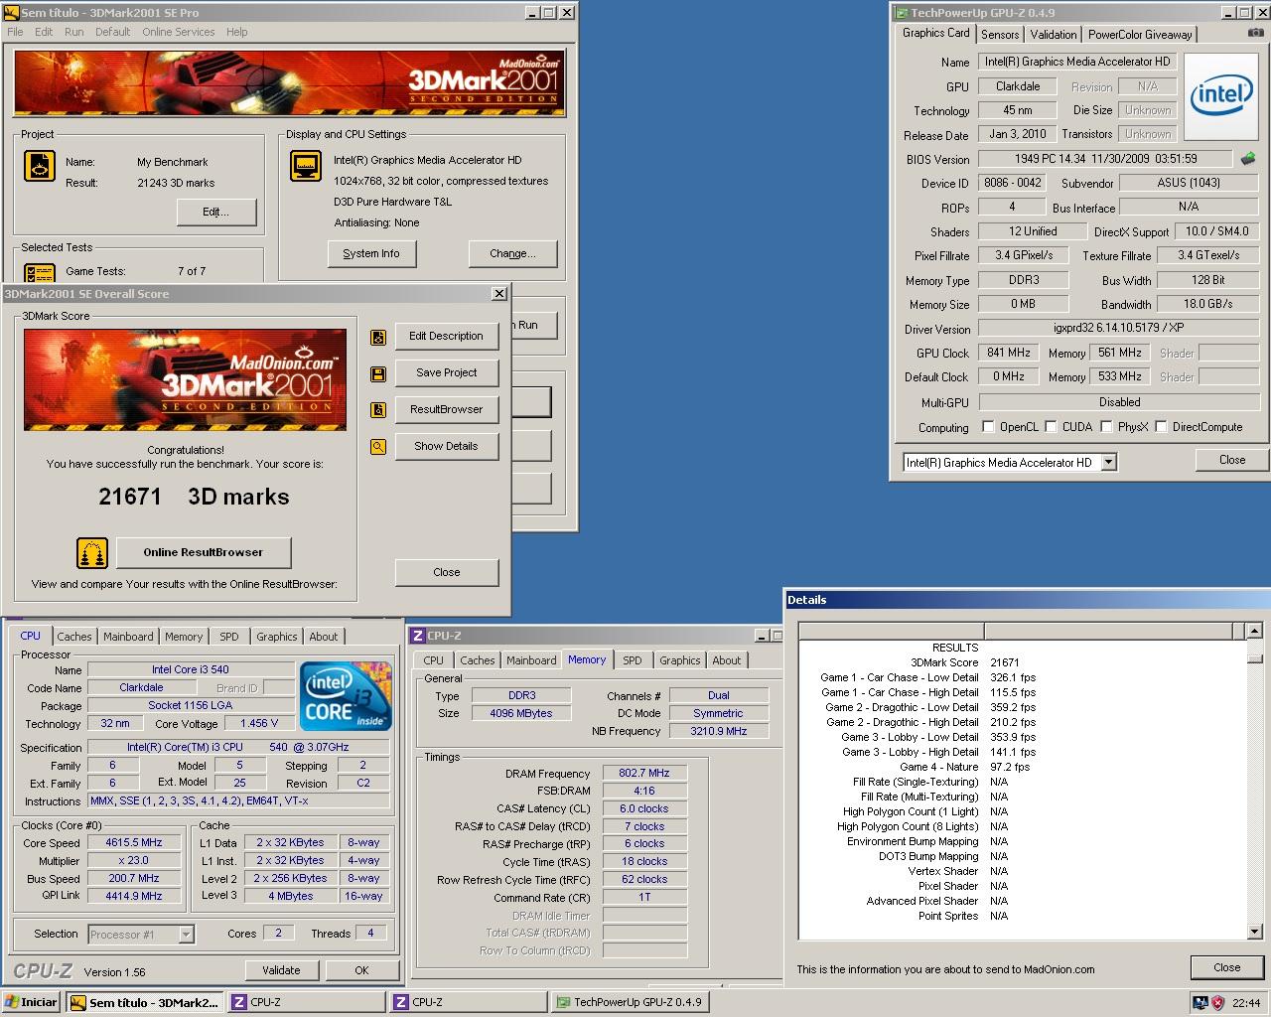Image resolution: width=1271 pixels, height=1017 pixels.
Task: Open the Run menu in 3DMark2001
Action: [74, 32]
